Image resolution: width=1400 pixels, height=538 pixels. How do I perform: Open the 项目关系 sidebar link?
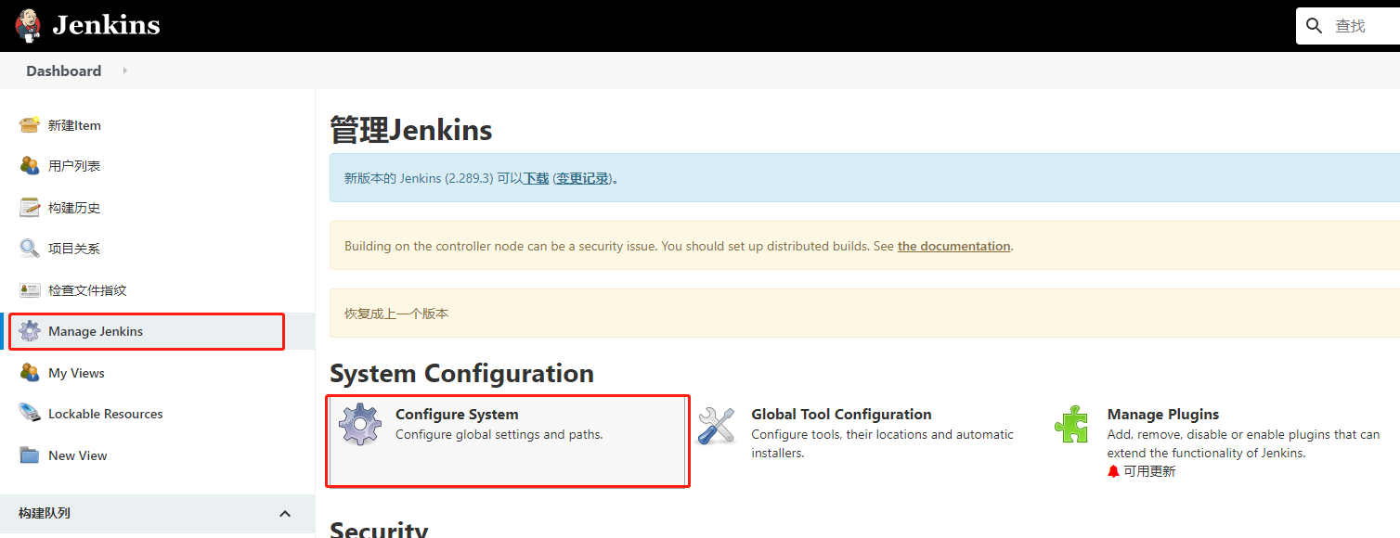click(74, 249)
